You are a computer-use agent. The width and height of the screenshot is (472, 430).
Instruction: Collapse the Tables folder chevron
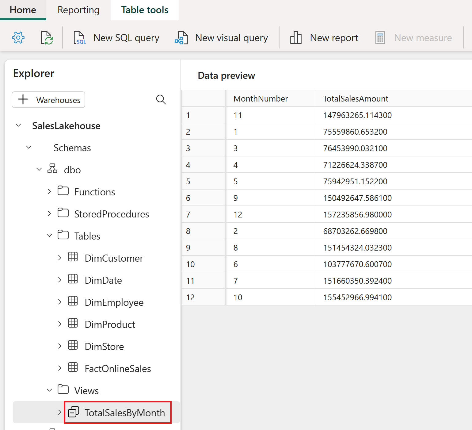pos(49,236)
